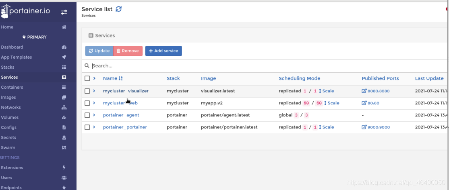Select the portainer_portainer row checkbox
Image resolution: width=449 pixels, height=190 pixels.
(87, 127)
